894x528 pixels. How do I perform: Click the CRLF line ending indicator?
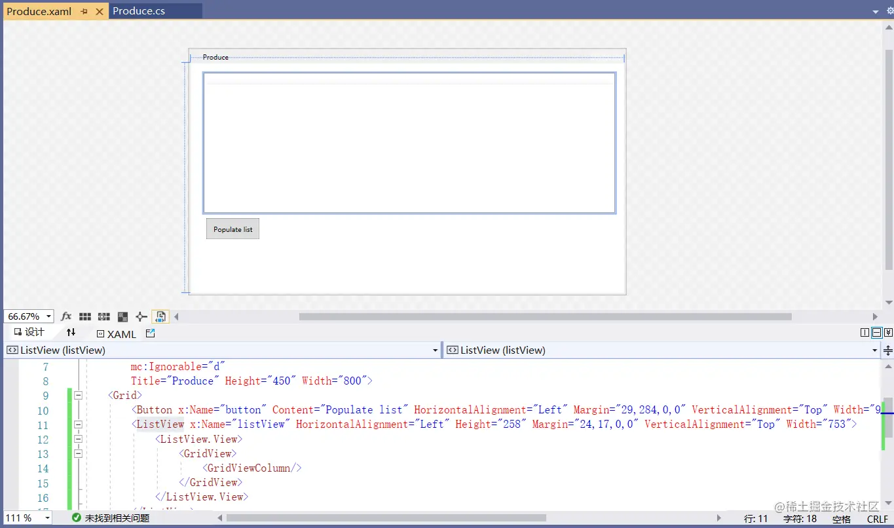click(878, 519)
